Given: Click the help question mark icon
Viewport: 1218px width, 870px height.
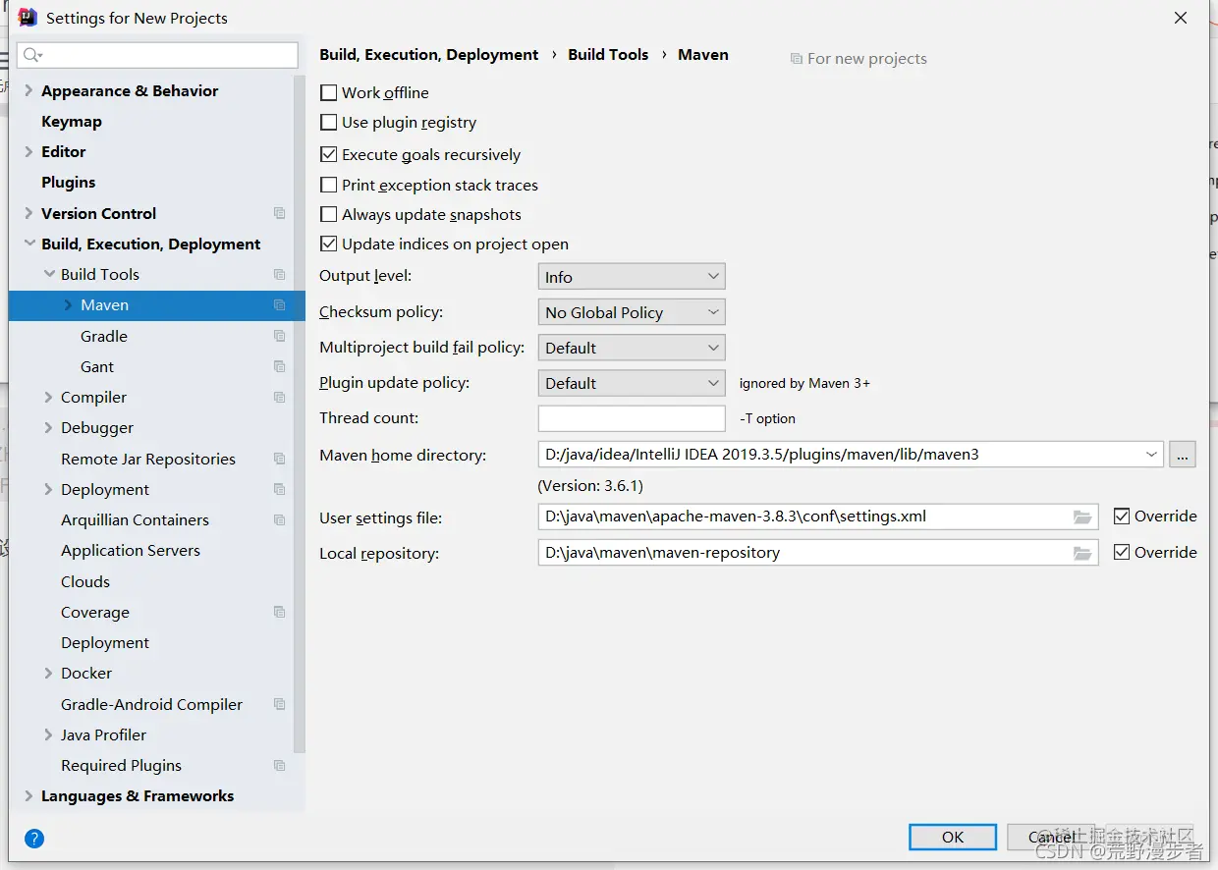Looking at the screenshot, I should click(x=34, y=839).
